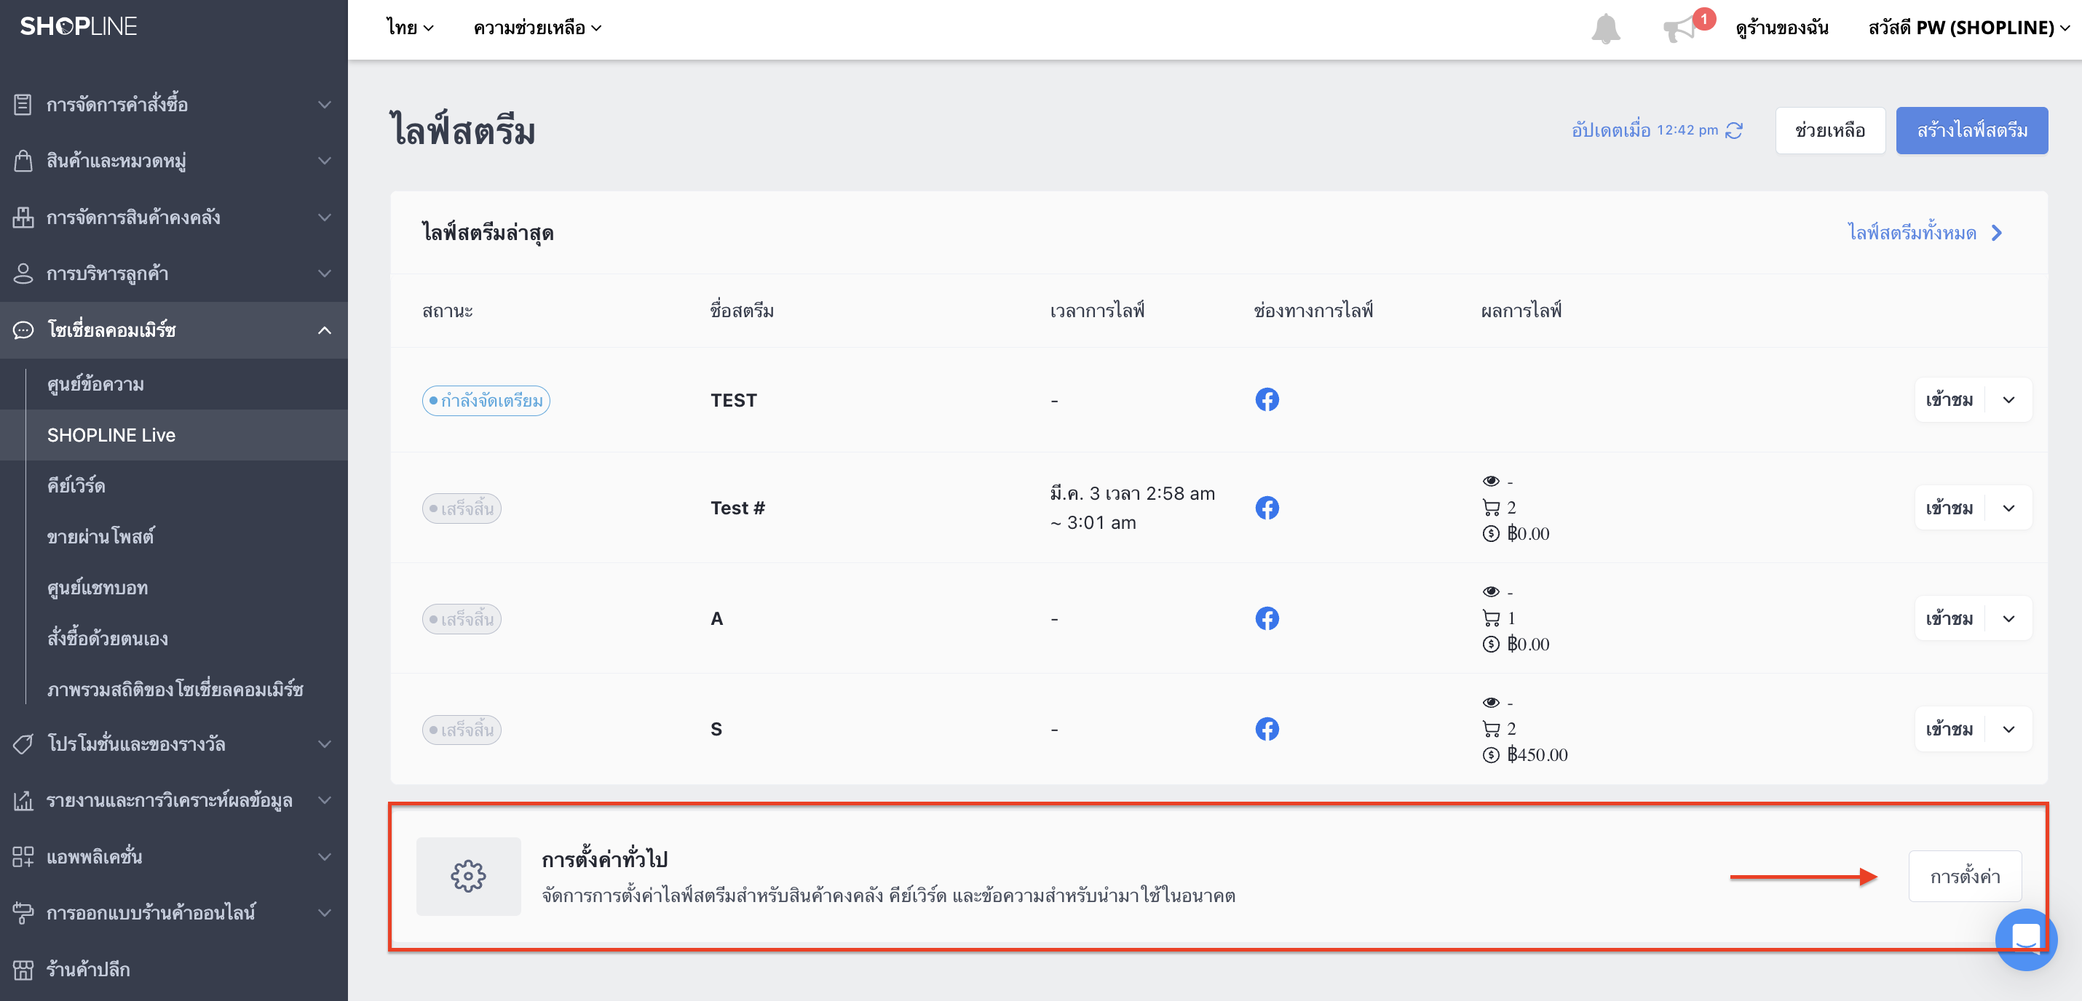Click the การตั้งค่า settings button
This screenshot has height=1001, width=2082.
(x=1965, y=877)
